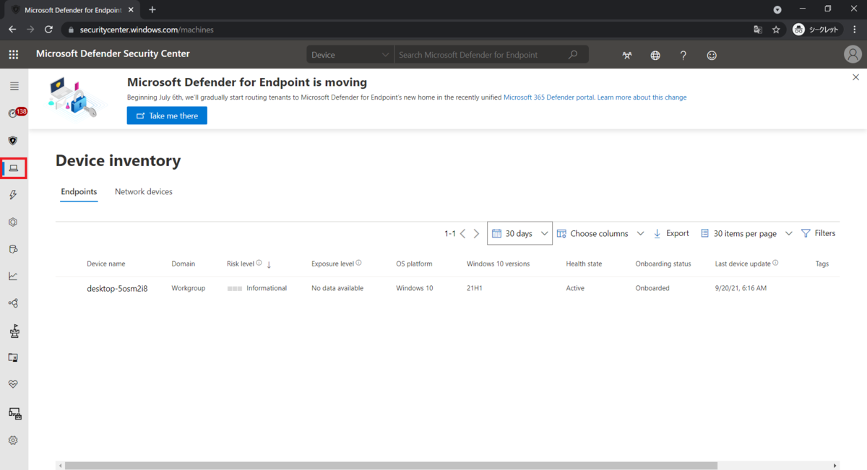Click Onboarded status cell
Image resolution: width=867 pixels, height=470 pixels.
pos(652,288)
